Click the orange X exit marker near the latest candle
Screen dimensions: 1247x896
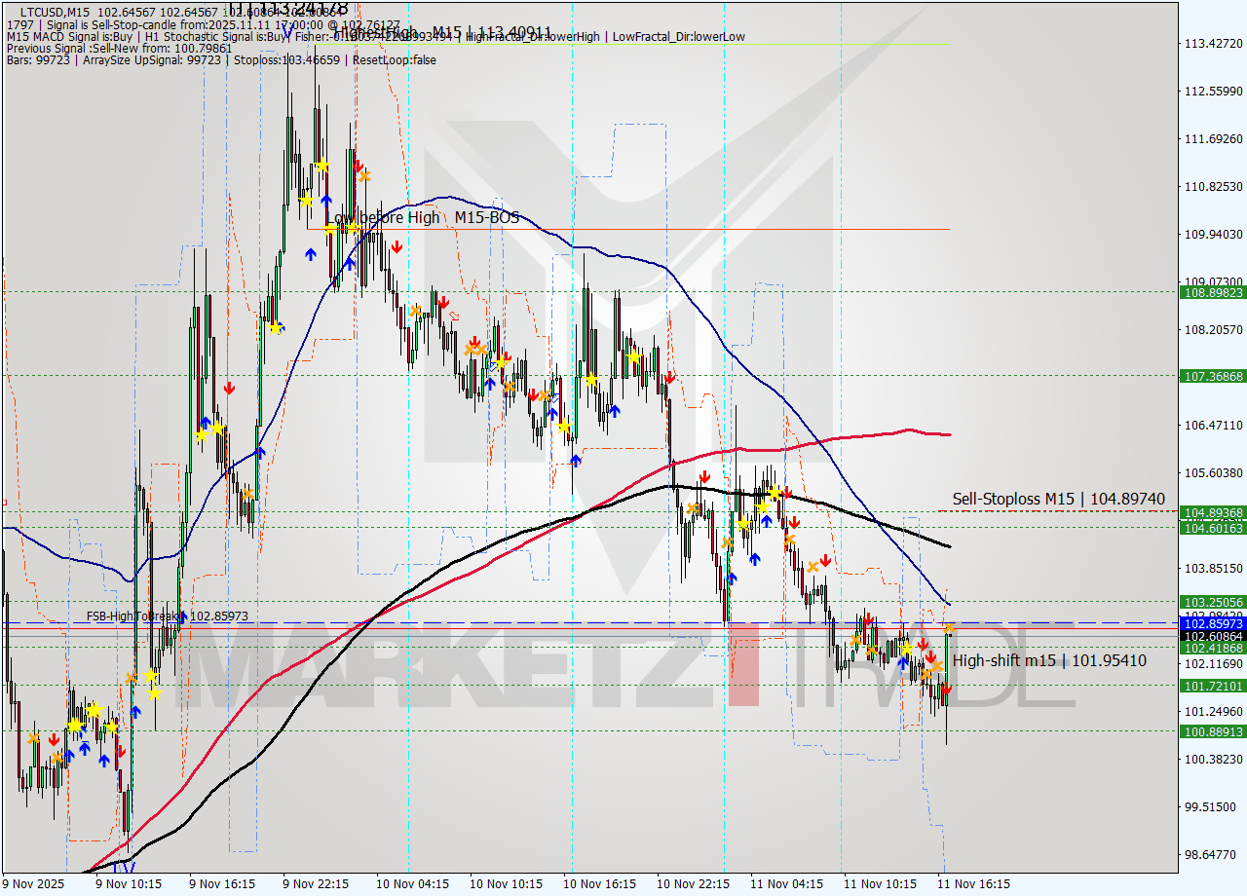coord(949,627)
